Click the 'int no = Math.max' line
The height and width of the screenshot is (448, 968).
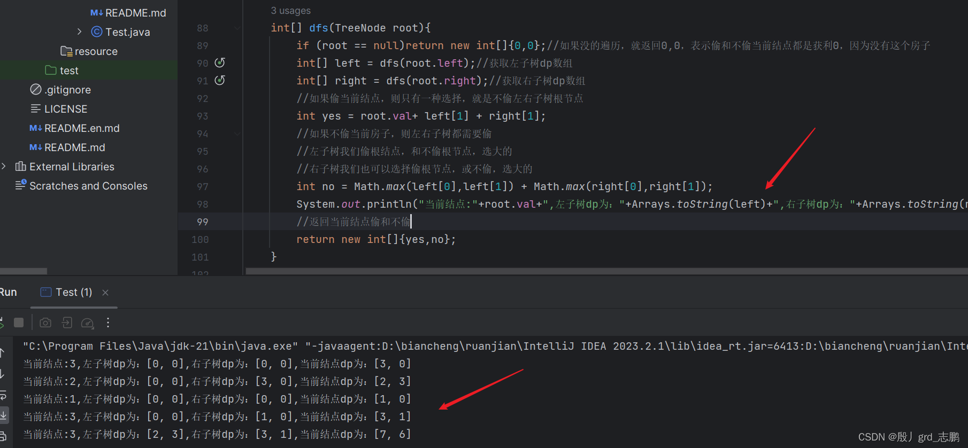click(504, 186)
